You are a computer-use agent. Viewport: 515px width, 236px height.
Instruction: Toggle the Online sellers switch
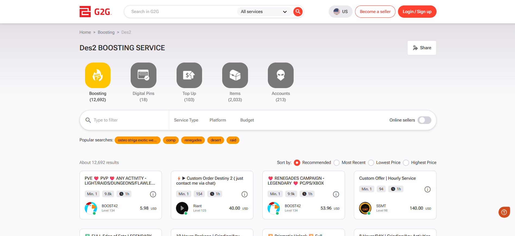tap(424, 120)
